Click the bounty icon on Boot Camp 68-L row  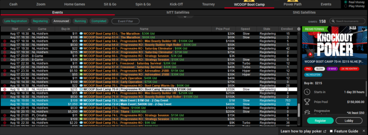click(x=4, y=71)
